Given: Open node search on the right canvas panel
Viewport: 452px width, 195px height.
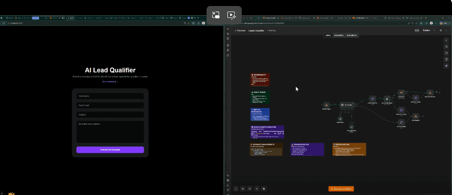Looking at the screenshot, I should pos(446,47).
